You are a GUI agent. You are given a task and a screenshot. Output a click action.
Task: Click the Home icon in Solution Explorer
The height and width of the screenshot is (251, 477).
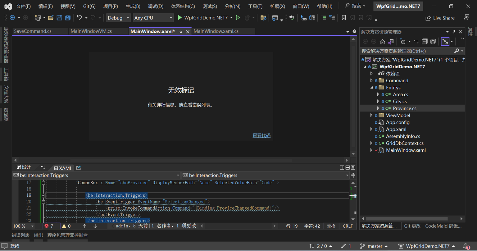pyautogui.click(x=382, y=42)
